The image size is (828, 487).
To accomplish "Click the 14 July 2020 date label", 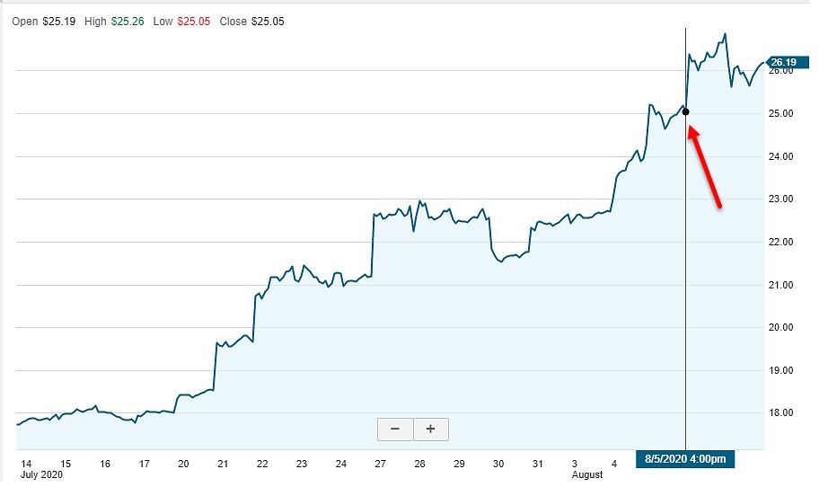I will tap(41, 469).
